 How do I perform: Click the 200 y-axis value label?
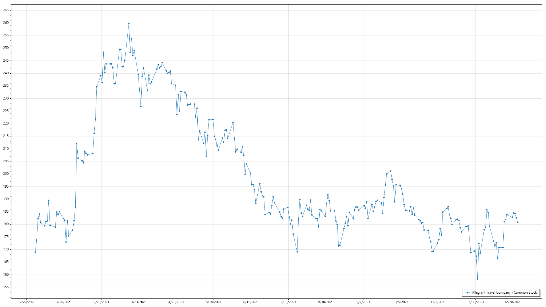pos(6,174)
